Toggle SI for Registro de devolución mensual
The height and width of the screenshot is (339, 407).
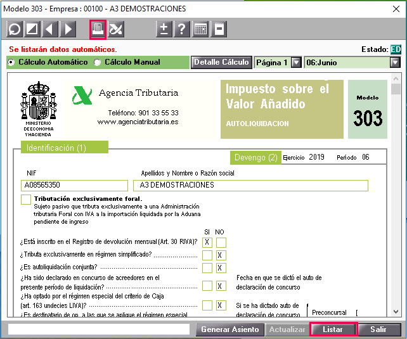[207, 243]
